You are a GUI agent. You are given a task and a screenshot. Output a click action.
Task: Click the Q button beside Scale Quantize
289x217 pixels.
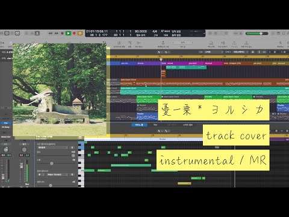tap(72, 175)
